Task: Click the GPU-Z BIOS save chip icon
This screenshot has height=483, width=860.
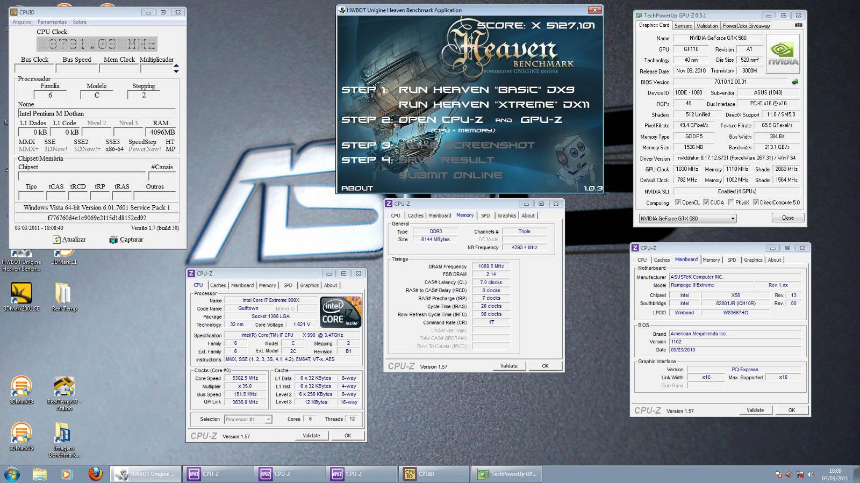Action: point(795,82)
